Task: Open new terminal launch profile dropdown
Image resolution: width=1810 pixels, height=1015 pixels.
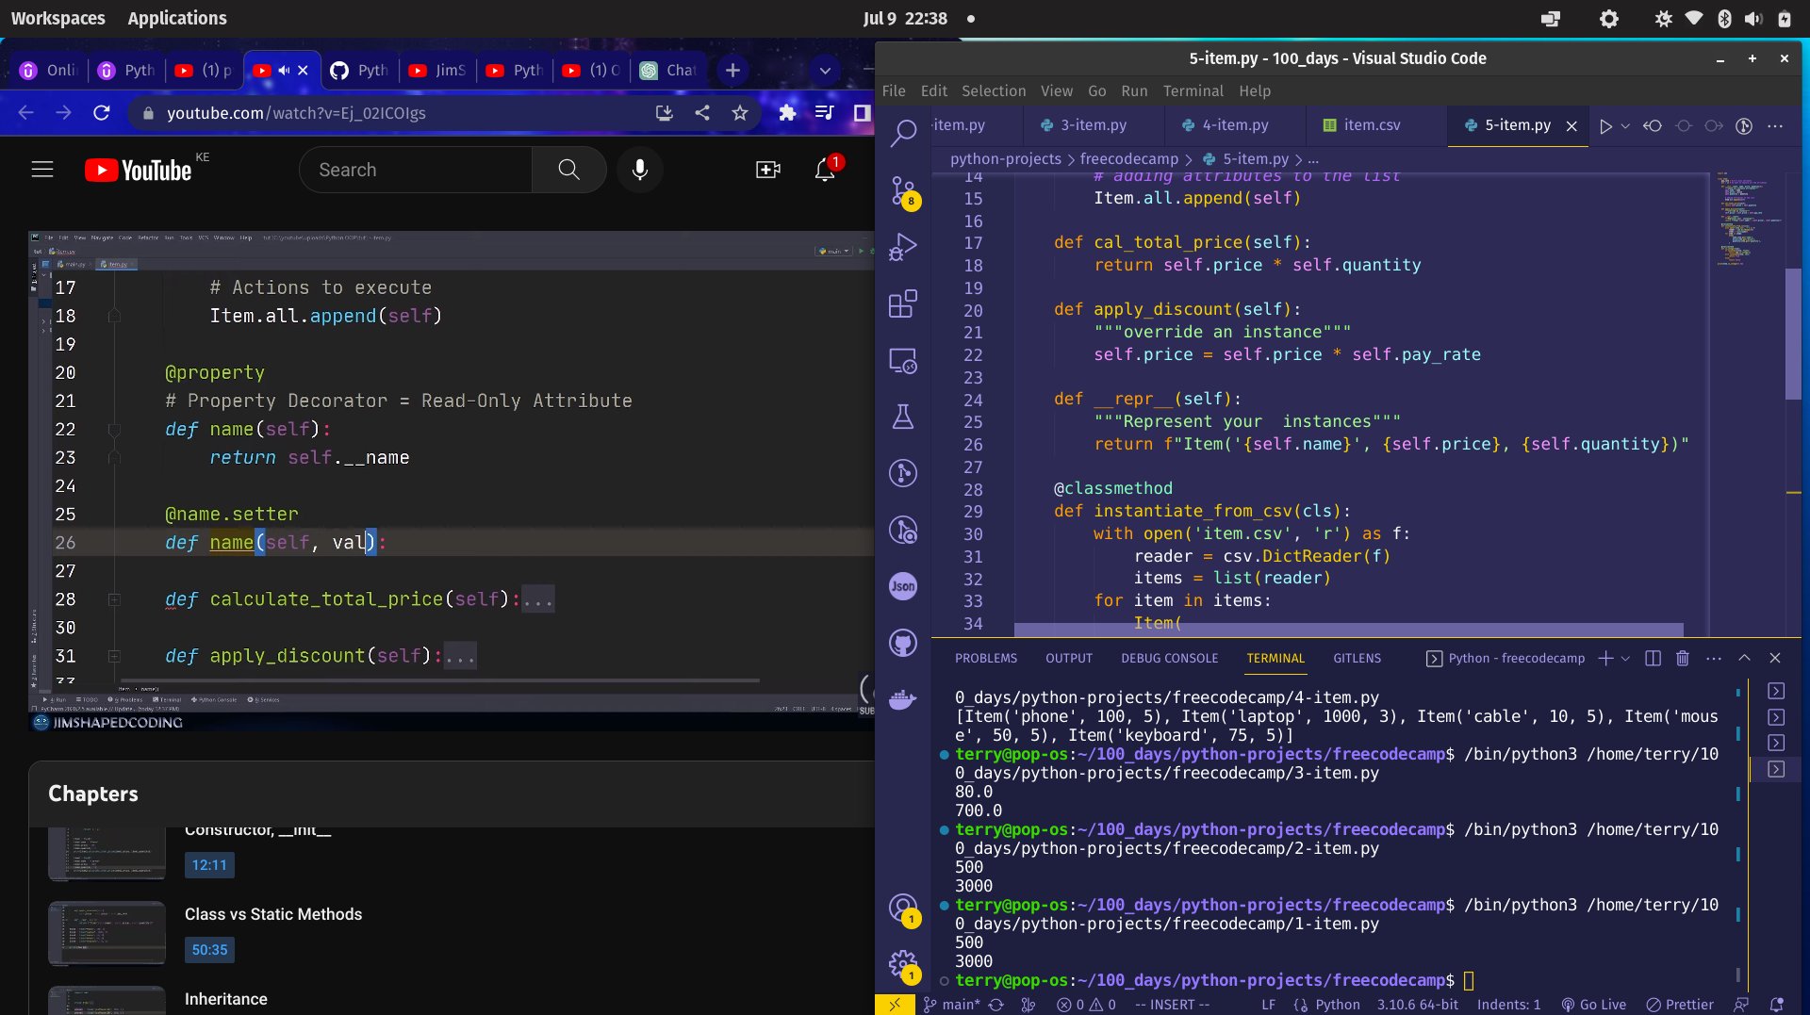Action: pyautogui.click(x=1625, y=659)
